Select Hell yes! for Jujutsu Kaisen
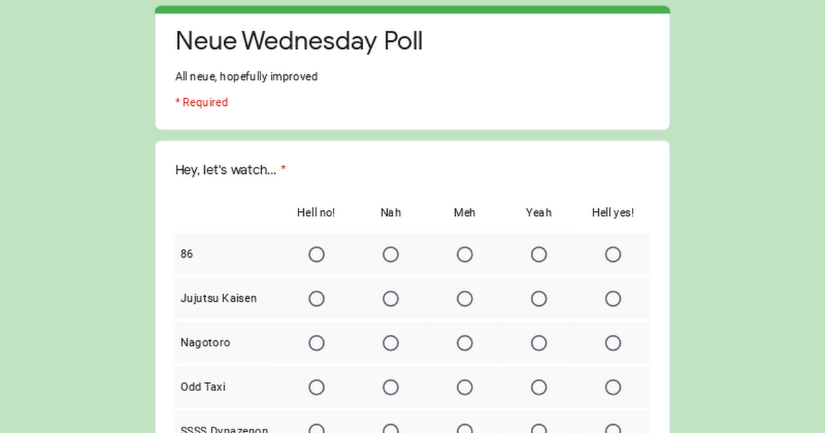The width and height of the screenshot is (825, 433). pyautogui.click(x=613, y=298)
